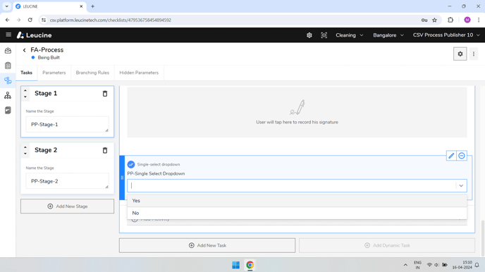The image size is (485, 272).
Task: Move Stage 2 up with arrow
Action: (25, 147)
